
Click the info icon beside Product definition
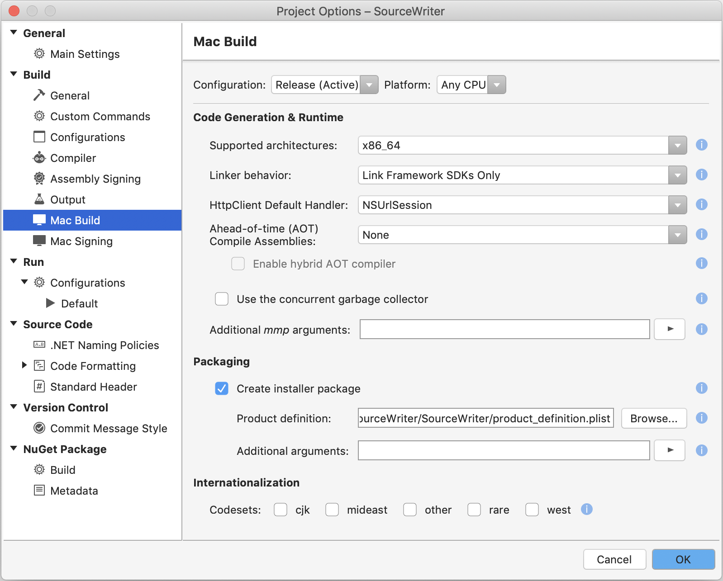(x=701, y=418)
